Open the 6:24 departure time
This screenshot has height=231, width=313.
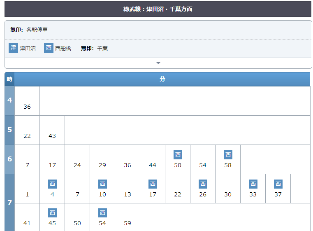click(77, 165)
